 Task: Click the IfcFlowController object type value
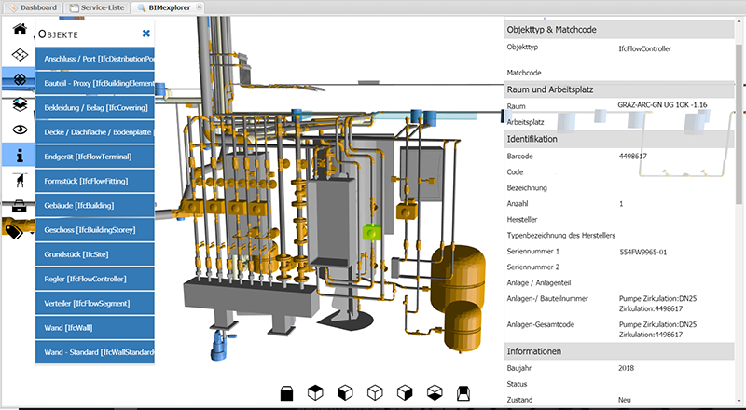pos(644,48)
